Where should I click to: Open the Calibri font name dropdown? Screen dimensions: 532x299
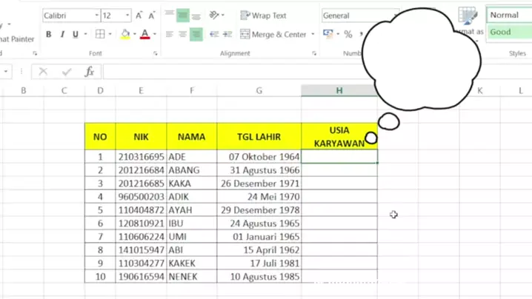[x=96, y=16]
